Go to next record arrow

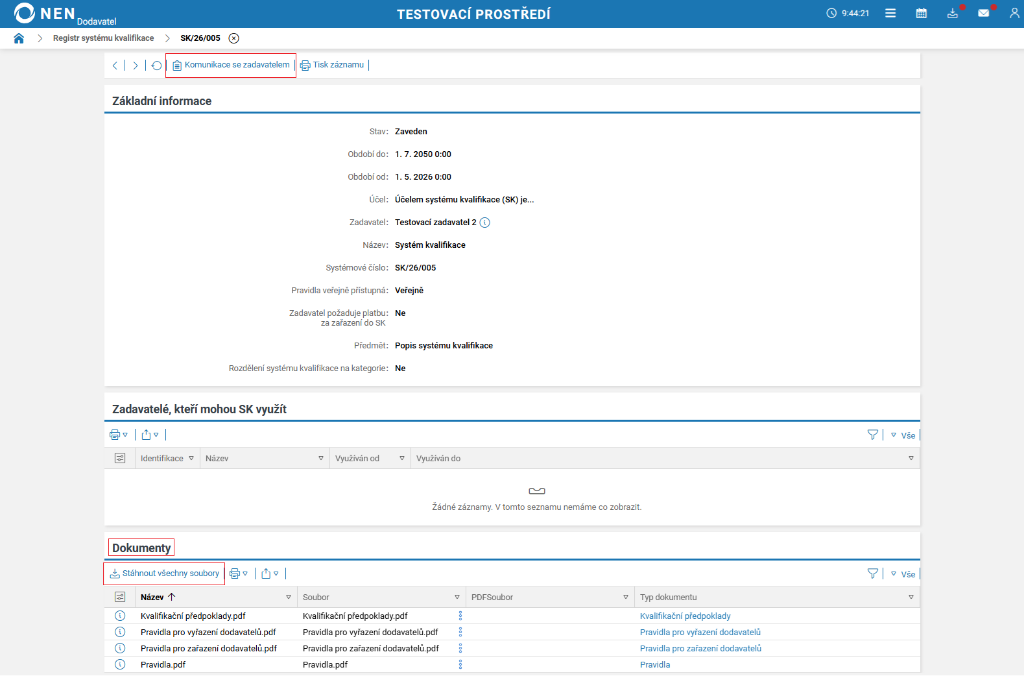tap(136, 66)
